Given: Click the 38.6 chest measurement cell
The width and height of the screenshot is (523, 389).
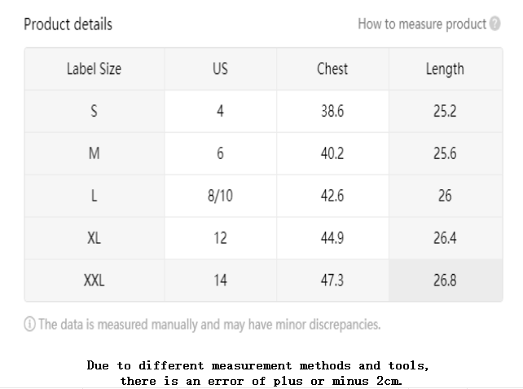Looking at the screenshot, I should [332, 111].
